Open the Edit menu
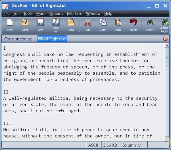This screenshot has width=171, height=150. pos(17,13)
